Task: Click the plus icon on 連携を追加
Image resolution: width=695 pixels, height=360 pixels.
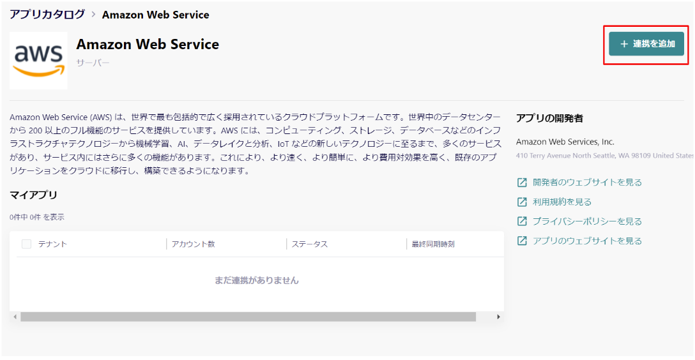Action: coord(624,44)
